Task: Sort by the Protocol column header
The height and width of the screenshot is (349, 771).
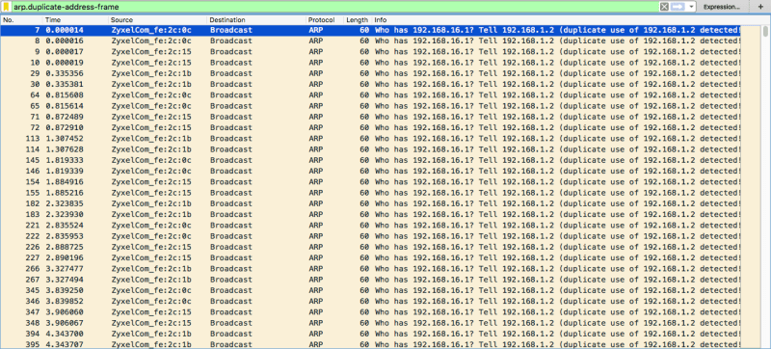Action: [x=325, y=20]
